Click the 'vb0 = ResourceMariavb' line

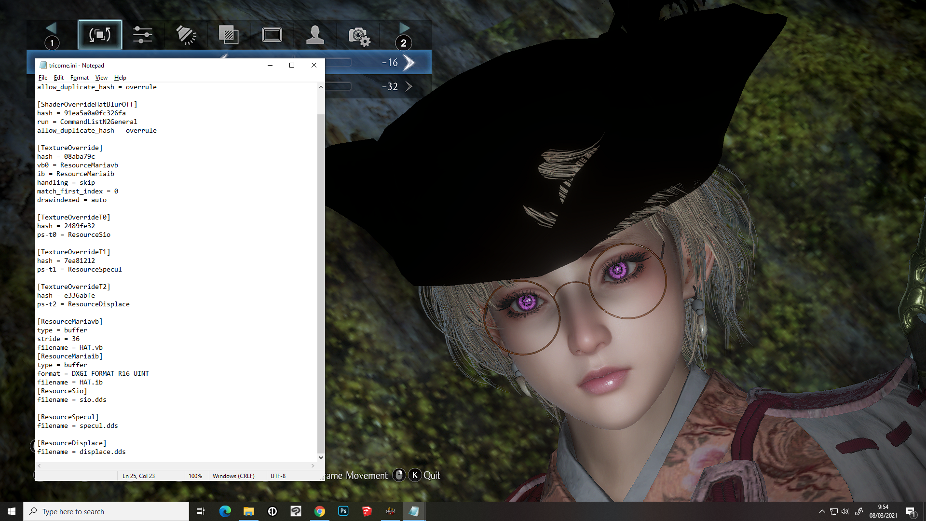(78, 165)
